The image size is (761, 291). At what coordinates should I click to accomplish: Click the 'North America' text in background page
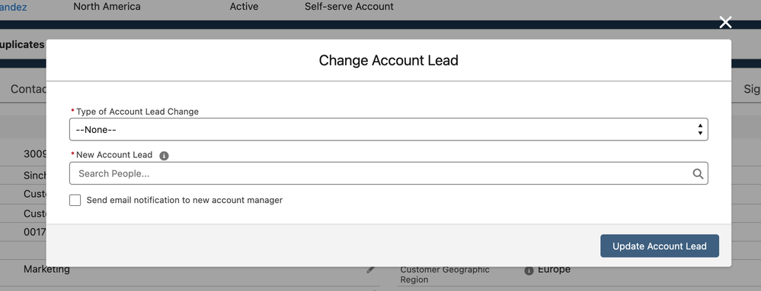pyautogui.click(x=107, y=7)
